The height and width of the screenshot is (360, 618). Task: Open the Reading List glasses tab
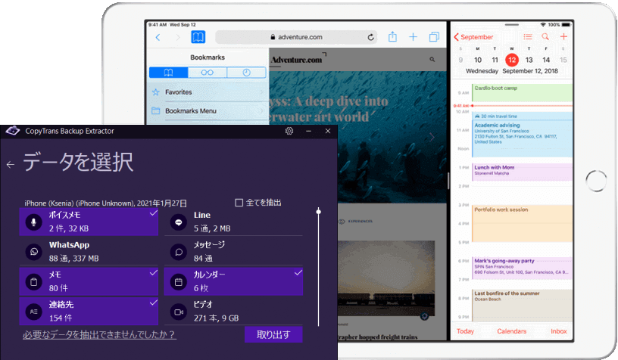208,73
